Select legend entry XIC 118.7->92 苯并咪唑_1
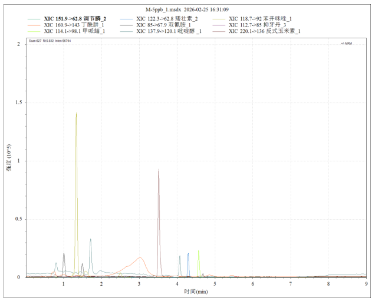 pyautogui.click(x=260, y=19)
